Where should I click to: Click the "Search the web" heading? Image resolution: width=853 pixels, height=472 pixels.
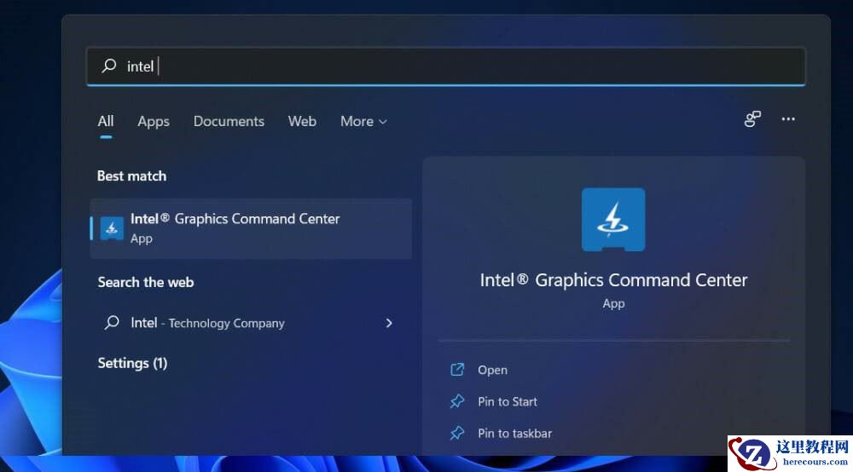pyautogui.click(x=146, y=283)
